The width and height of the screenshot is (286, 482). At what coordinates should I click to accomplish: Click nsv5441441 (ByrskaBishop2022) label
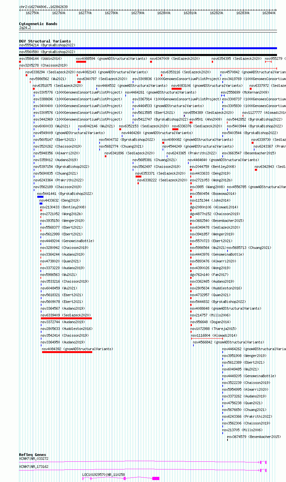[x=65, y=194]
